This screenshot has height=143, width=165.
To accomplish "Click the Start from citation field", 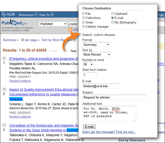I will coord(90,75).
